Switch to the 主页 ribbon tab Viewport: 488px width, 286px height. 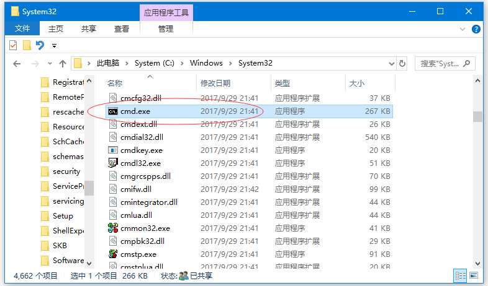pyautogui.click(x=56, y=29)
